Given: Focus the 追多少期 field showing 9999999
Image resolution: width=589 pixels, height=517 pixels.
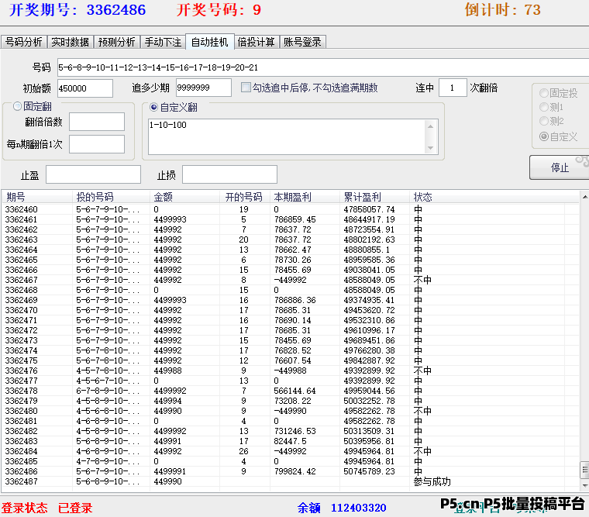Looking at the screenshot, I should 204,88.
